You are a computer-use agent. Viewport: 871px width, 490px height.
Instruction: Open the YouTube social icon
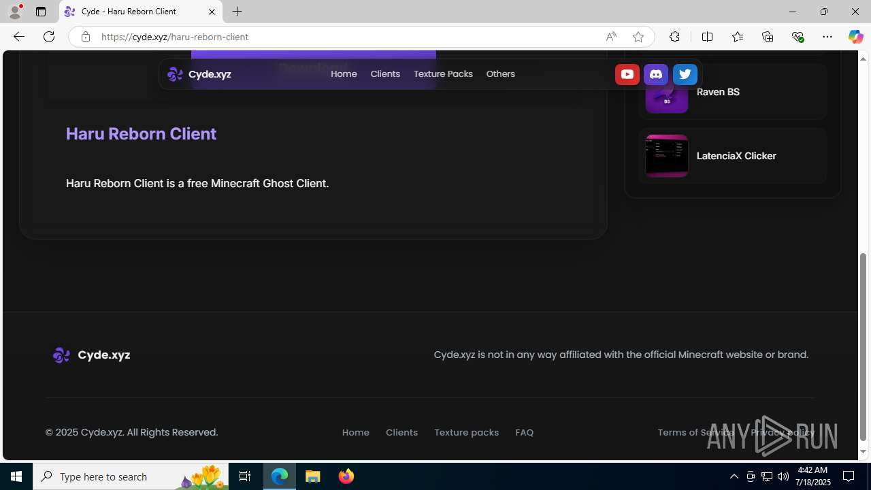tap(627, 74)
